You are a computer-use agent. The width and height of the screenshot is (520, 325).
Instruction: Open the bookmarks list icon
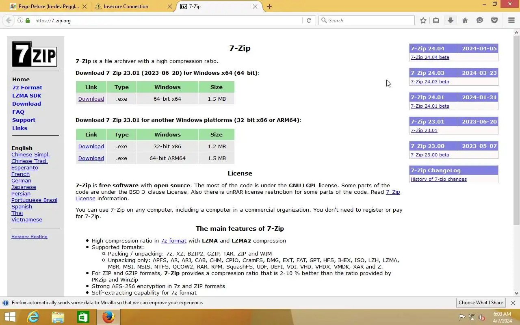point(436,20)
